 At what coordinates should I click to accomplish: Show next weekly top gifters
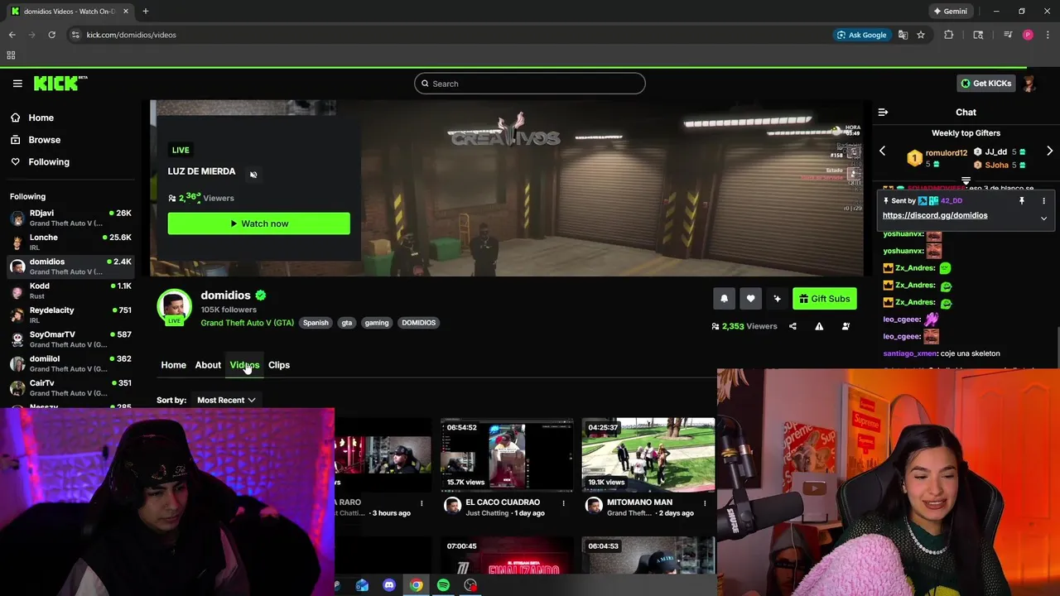[1049, 151]
